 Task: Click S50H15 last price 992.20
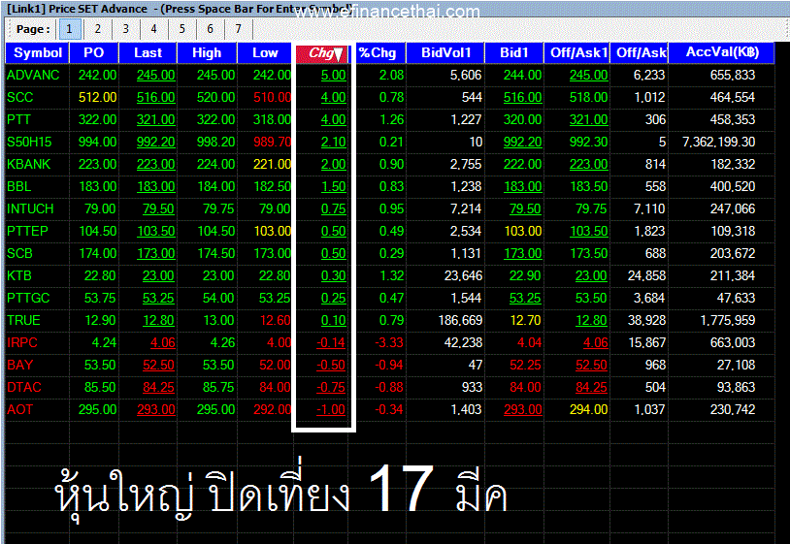point(155,142)
